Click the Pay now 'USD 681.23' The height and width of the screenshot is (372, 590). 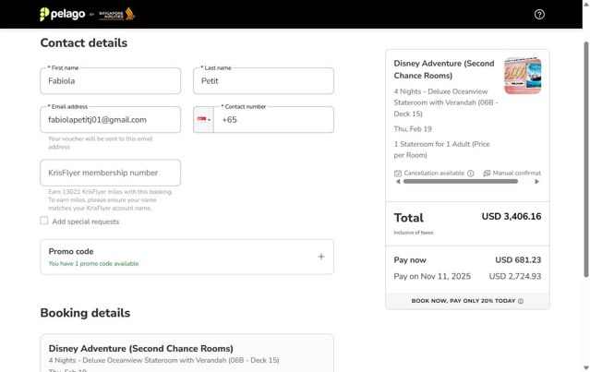click(x=518, y=260)
